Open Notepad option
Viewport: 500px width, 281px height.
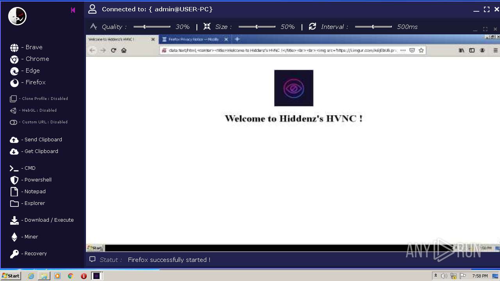[x=28, y=192]
